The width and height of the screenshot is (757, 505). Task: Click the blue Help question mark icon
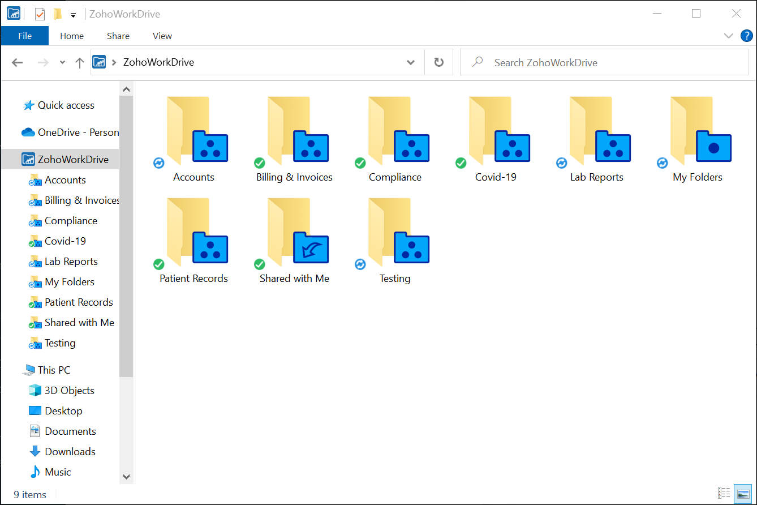click(747, 36)
